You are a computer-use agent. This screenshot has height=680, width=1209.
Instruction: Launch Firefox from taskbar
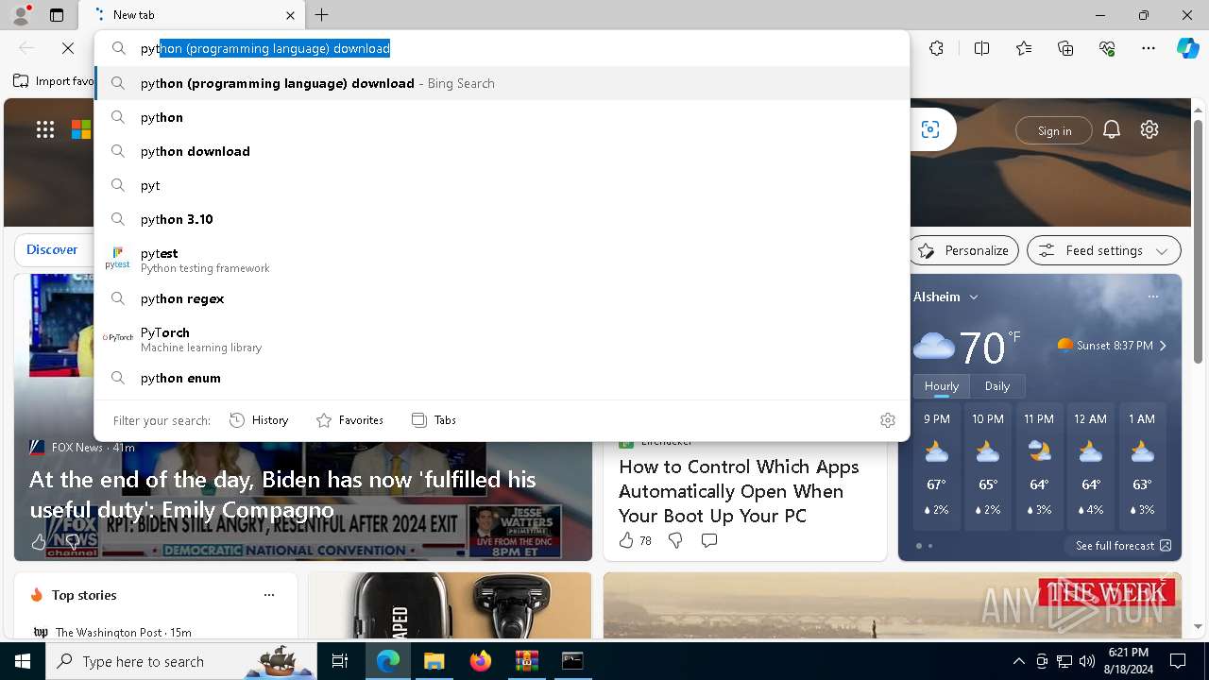[480, 661]
